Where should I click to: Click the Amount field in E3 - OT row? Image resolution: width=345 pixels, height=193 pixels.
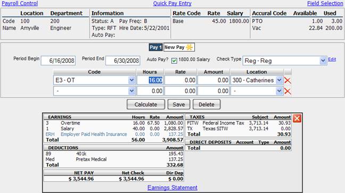(x=213, y=80)
